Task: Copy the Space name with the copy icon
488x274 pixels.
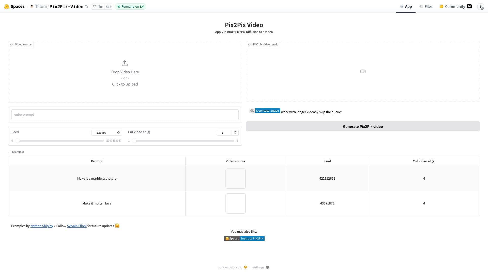Action: point(86,7)
